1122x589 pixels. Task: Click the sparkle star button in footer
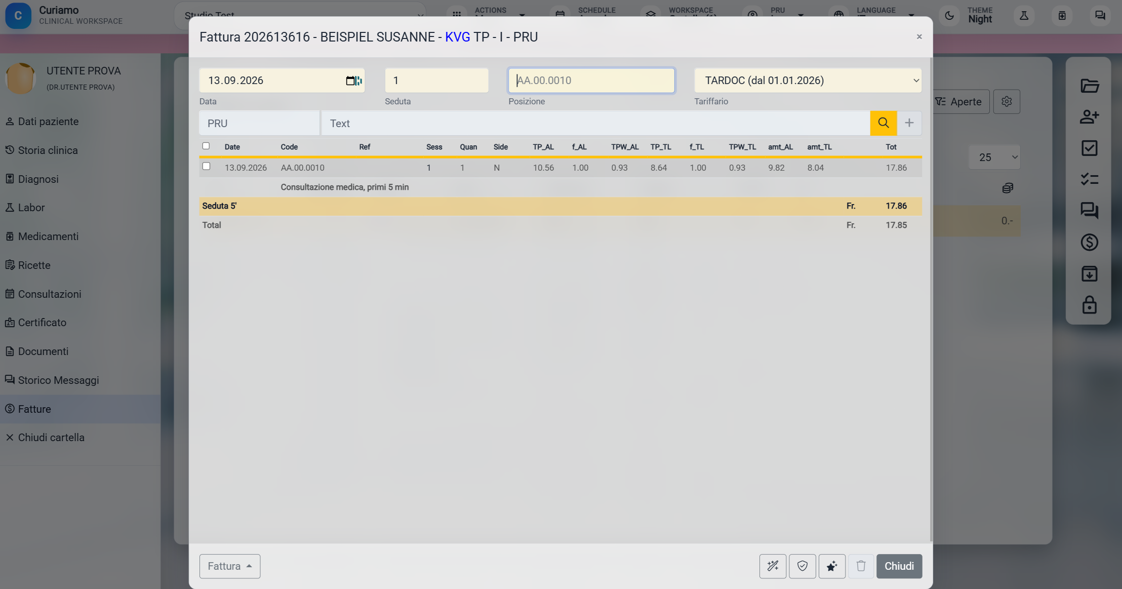(x=832, y=566)
